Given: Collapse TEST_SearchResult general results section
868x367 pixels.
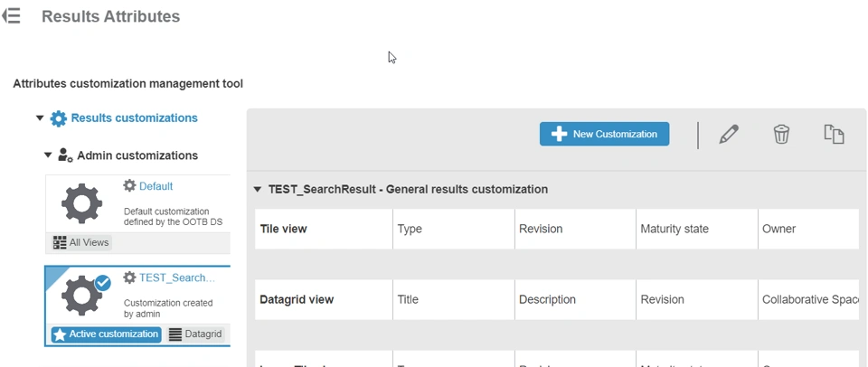Looking at the screenshot, I should click(258, 190).
